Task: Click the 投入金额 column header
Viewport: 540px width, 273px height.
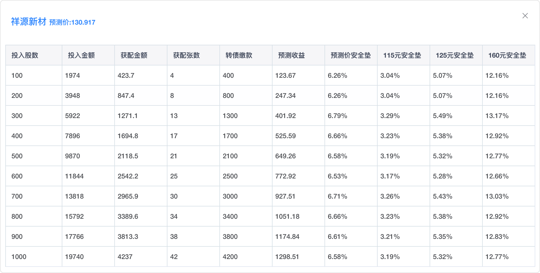Action: click(x=81, y=55)
